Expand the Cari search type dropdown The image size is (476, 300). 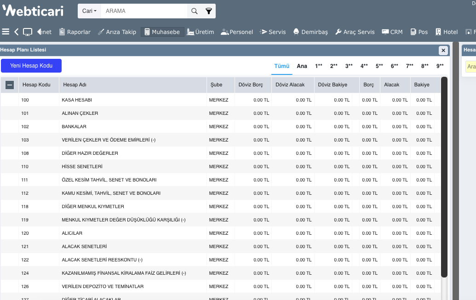click(x=89, y=11)
